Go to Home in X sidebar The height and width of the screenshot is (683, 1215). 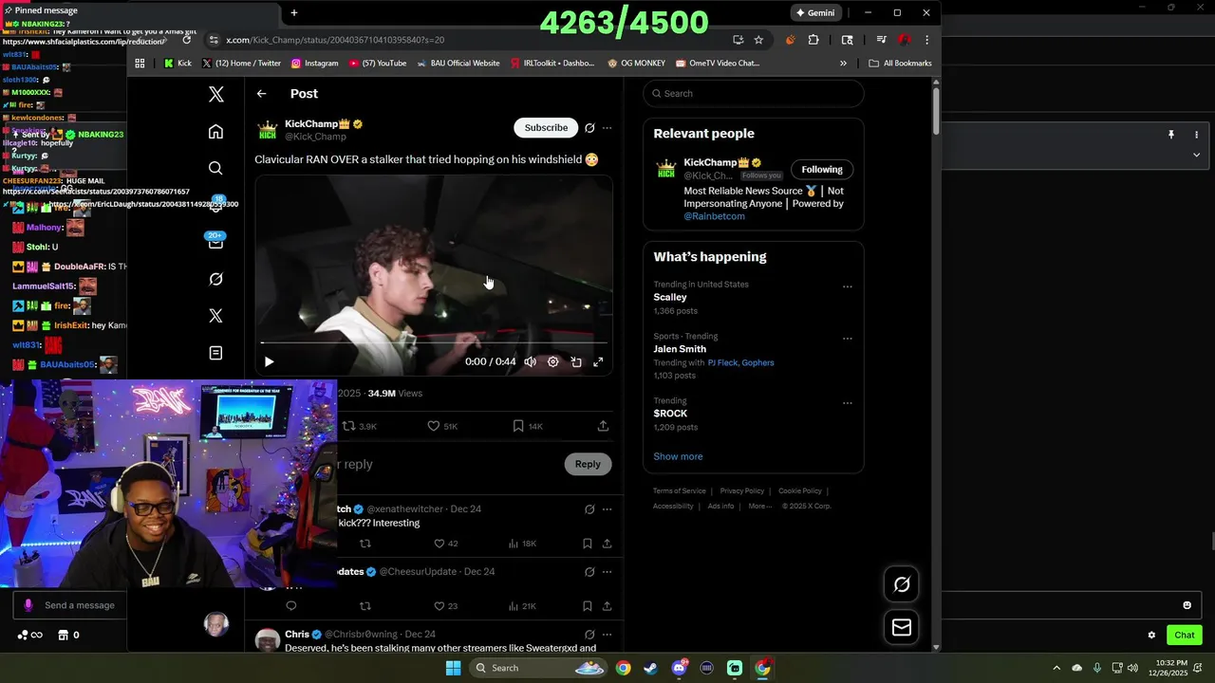point(215,132)
